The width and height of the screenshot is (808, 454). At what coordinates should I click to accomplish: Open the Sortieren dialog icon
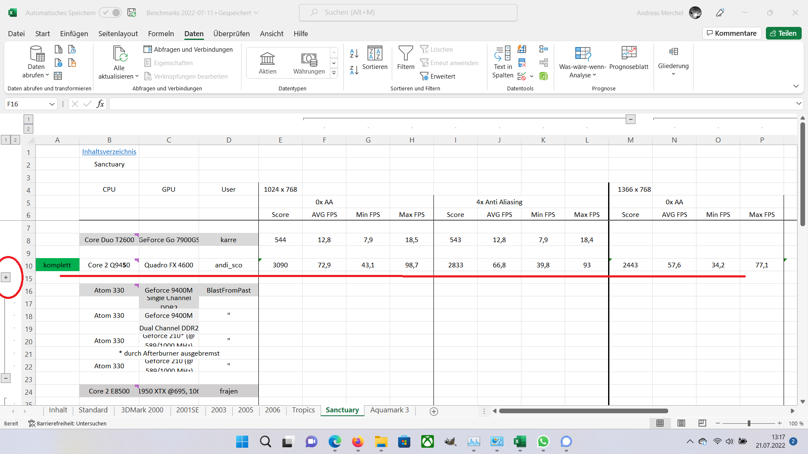(x=375, y=54)
